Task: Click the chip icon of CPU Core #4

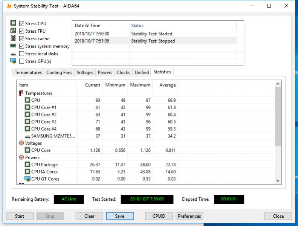Action: (28, 129)
